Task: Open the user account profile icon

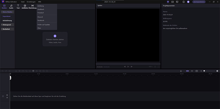Action: tap(184, 2)
